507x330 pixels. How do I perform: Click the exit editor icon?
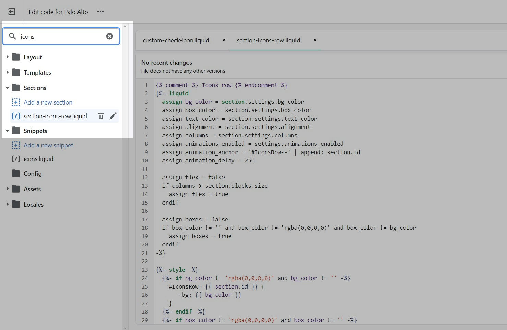pos(12,12)
